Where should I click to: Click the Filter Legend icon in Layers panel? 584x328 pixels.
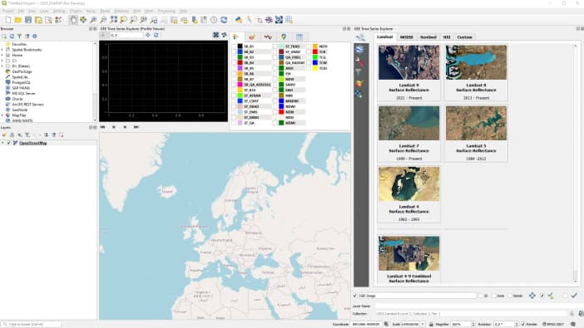27,135
